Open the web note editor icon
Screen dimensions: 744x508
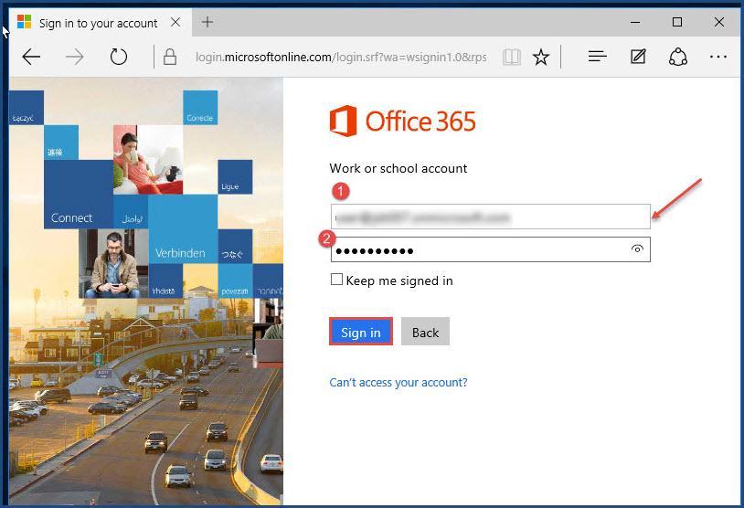638,57
